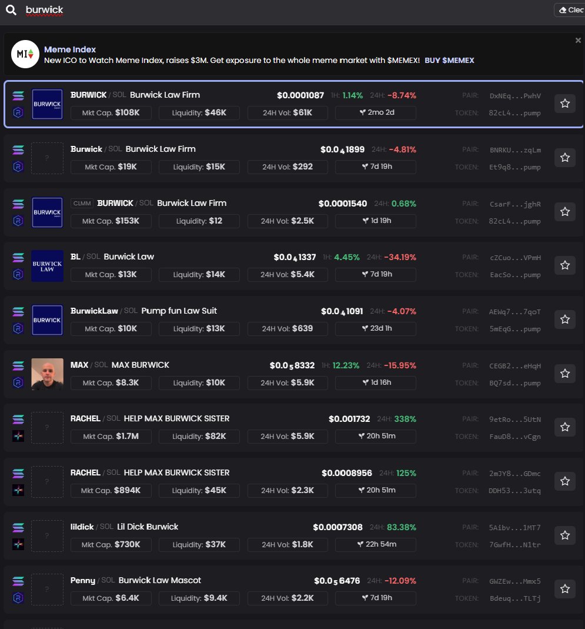Click Solana chain icon in first BURWICK row
The width and height of the screenshot is (585, 629).
point(18,96)
